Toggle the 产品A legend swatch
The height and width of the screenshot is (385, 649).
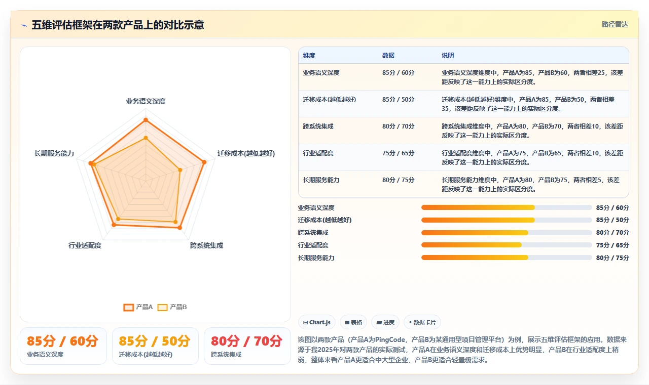click(129, 307)
